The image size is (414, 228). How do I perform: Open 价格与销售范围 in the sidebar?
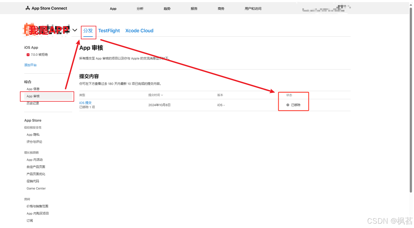click(x=37, y=206)
